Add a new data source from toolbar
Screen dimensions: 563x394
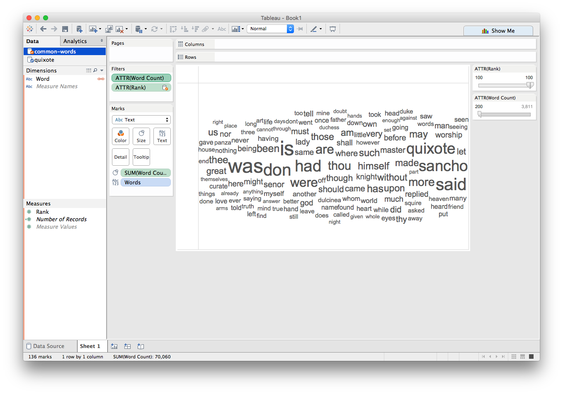tap(79, 29)
